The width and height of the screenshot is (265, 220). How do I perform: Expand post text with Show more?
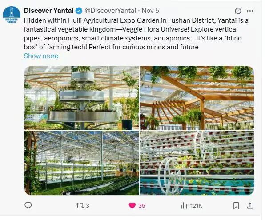click(41, 56)
